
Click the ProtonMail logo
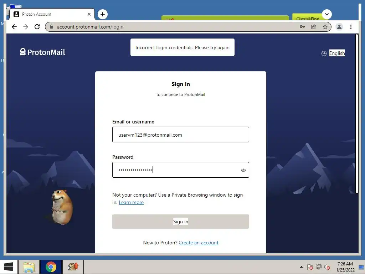(x=43, y=52)
